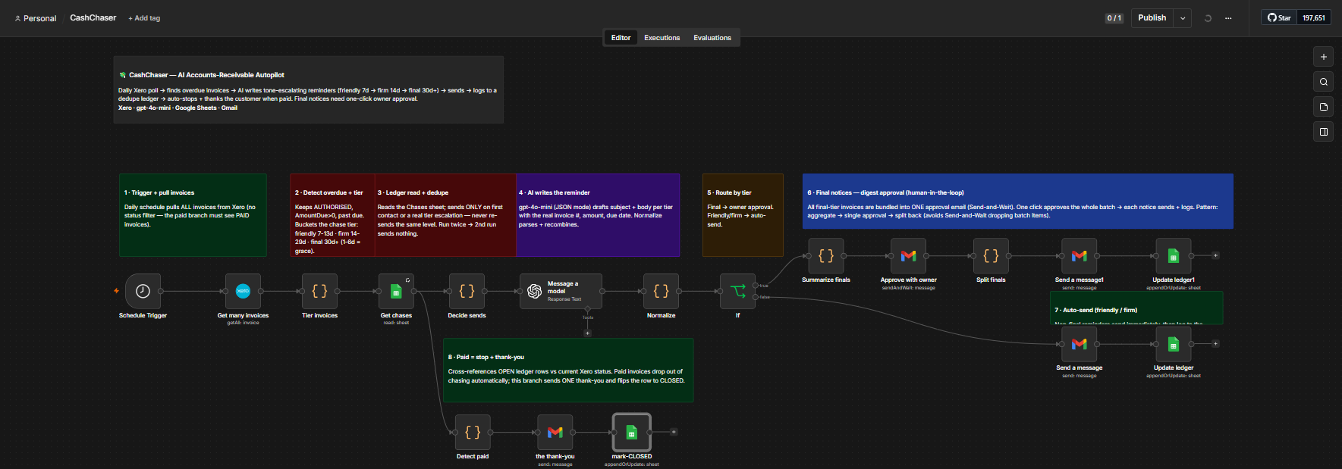Expand the Publish dropdown arrow
The height and width of the screenshot is (469, 1342).
1182,18
